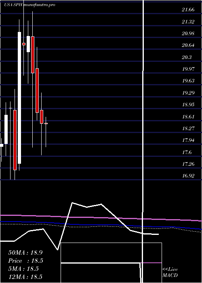Click the tallest white candlestick body
This screenshot has height=283, width=202.
(x=19, y=98)
